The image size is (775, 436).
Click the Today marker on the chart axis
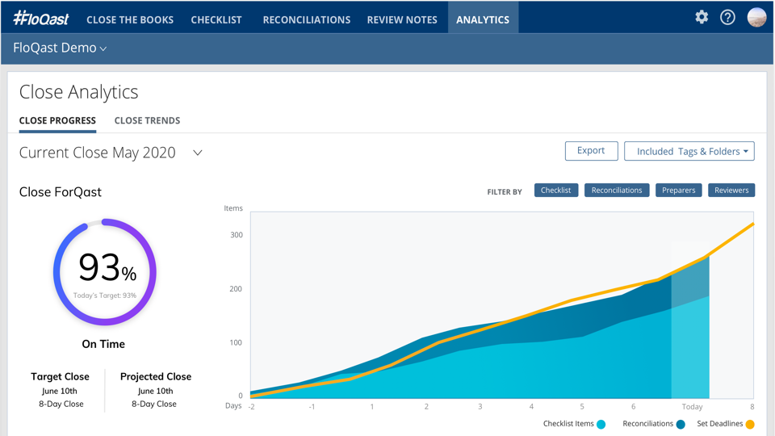click(692, 407)
